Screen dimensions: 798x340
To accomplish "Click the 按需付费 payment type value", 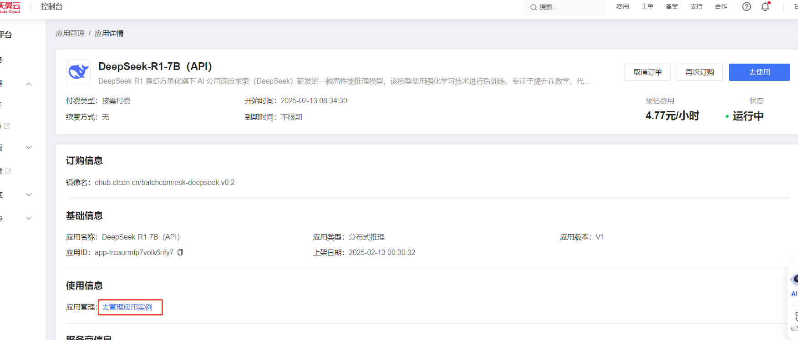I will tap(116, 101).
